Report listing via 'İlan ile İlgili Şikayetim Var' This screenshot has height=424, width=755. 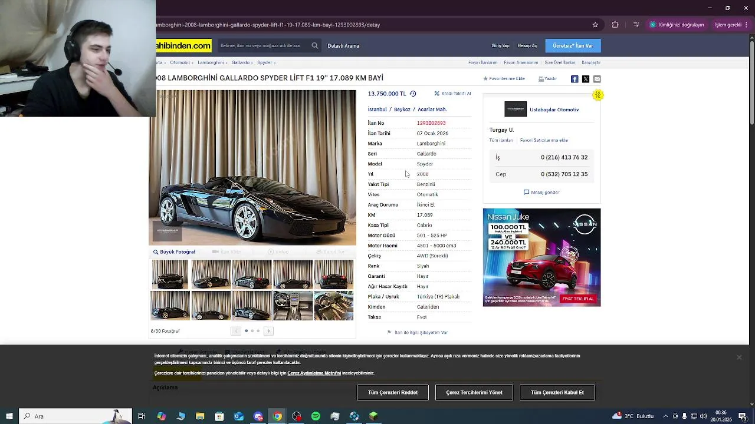click(418, 333)
